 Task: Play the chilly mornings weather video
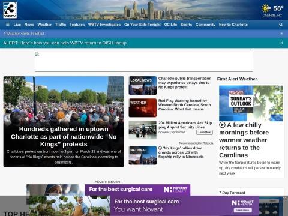[x=222, y=125]
